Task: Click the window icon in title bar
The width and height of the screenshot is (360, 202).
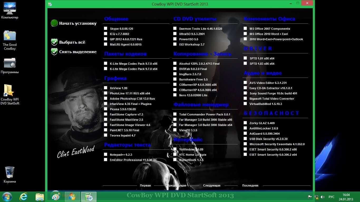Action: [x=50, y=4]
